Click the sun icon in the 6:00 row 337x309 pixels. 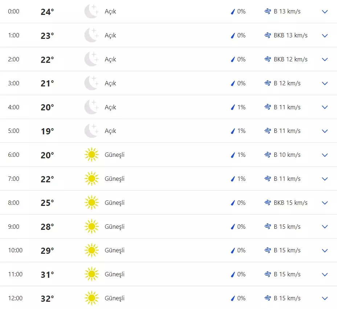(91, 155)
